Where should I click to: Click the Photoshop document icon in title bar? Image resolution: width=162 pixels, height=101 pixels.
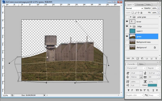[4, 2]
